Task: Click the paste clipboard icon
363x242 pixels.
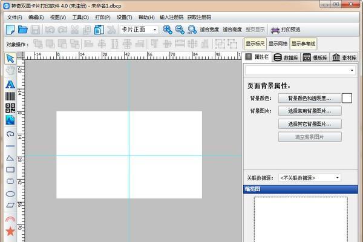Action: 99,30
